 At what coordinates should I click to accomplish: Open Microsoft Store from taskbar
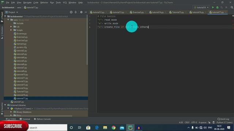(x=88, y=128)
